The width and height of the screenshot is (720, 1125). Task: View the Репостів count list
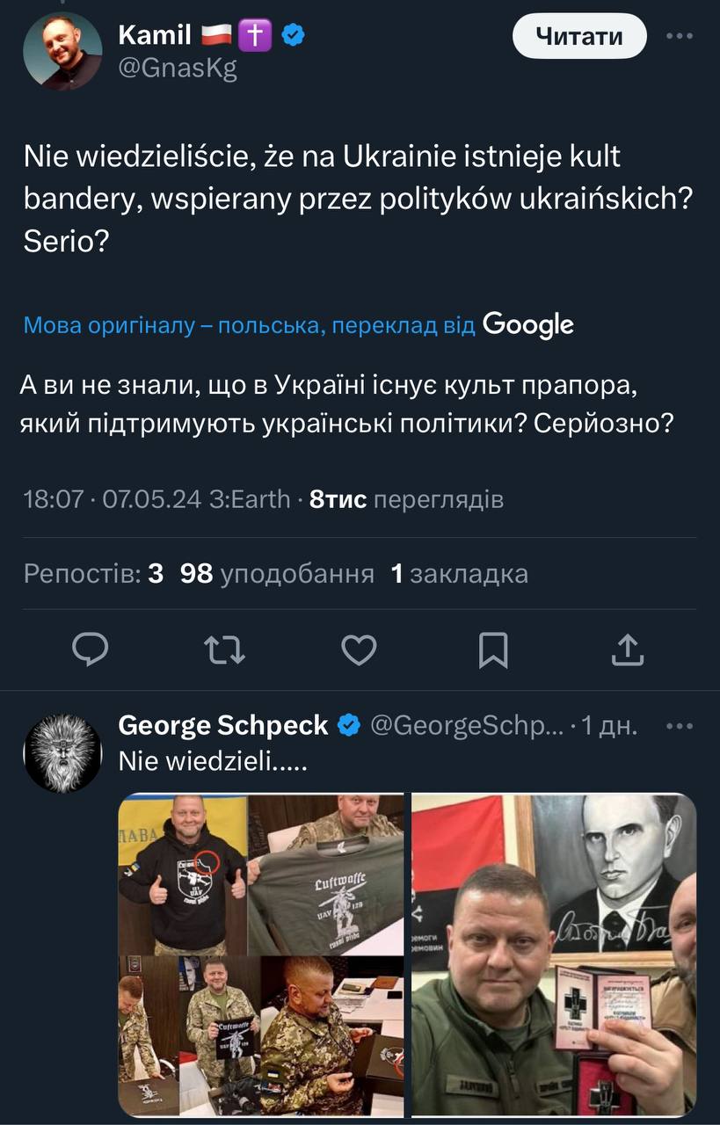pos(93,574)
